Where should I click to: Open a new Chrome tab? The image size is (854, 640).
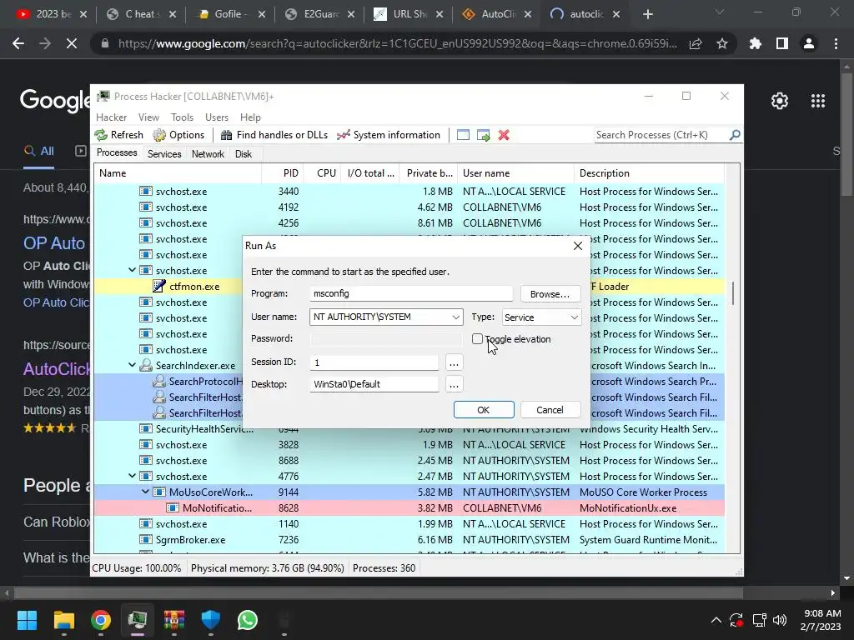point(647,15)
